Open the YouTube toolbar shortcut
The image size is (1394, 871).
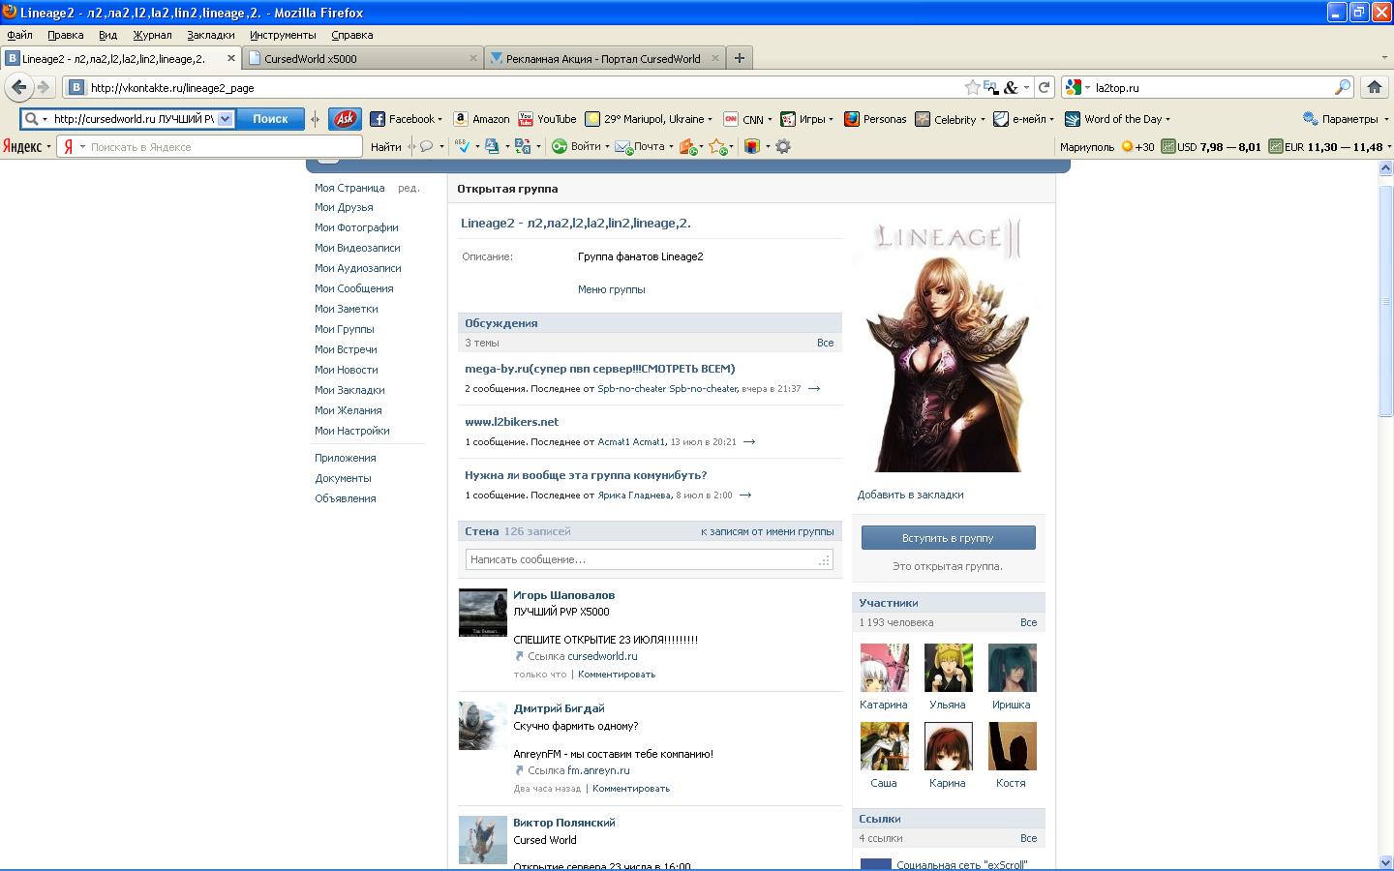point(547,119)
